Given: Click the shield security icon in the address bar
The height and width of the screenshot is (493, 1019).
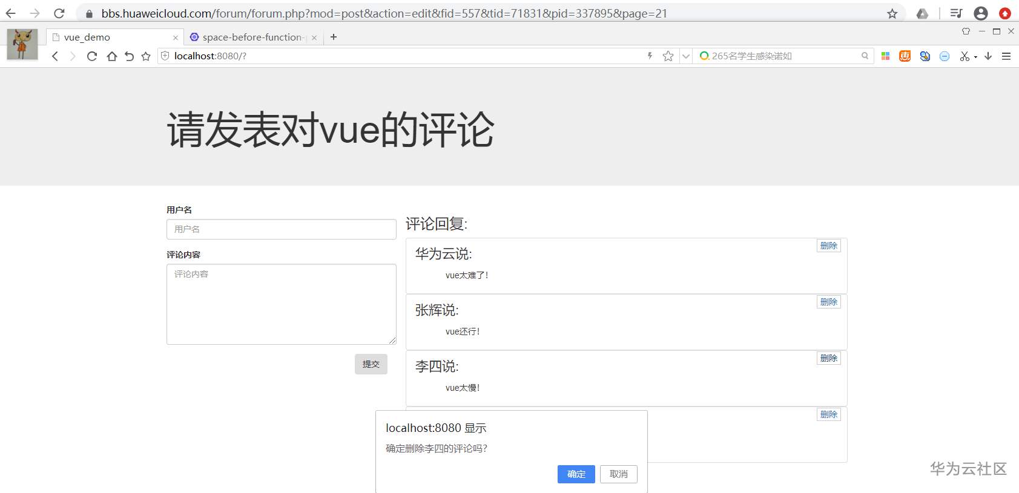Looking at the screenshot, I should 165,56.
